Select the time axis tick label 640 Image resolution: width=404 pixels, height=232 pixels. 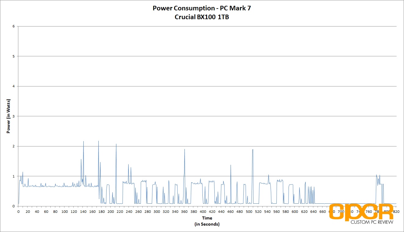(x=313, y=211)
